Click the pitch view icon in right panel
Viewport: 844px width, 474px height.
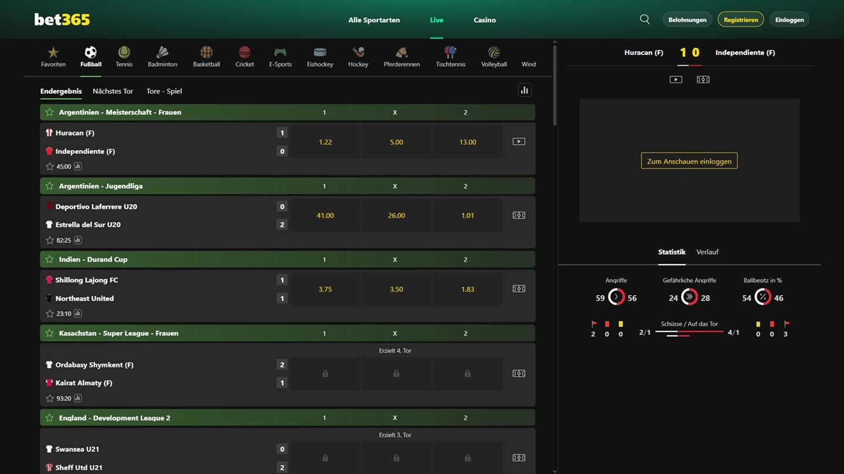coord(703,80)
